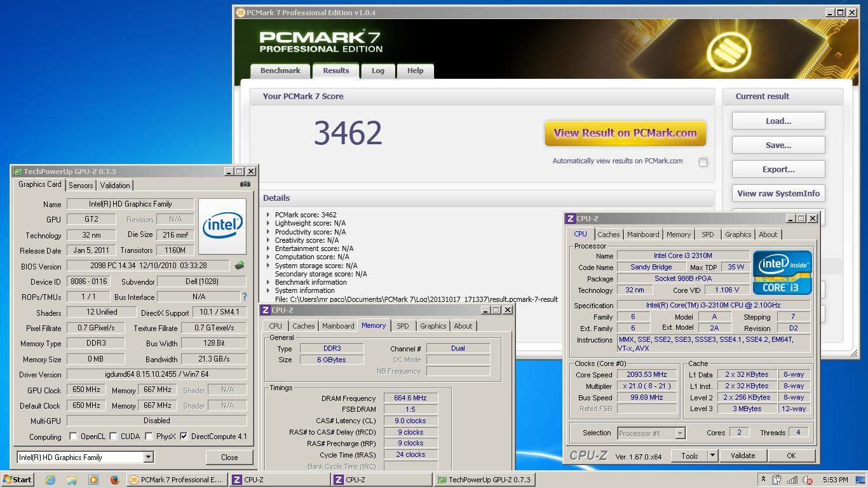The height and width of the screenshot is (488, 868).
Task: Click the Start button
Action: (18, 480)
